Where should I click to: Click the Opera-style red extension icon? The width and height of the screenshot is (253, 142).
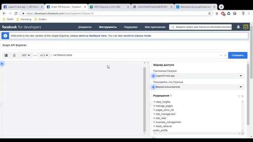coord(217,13)
